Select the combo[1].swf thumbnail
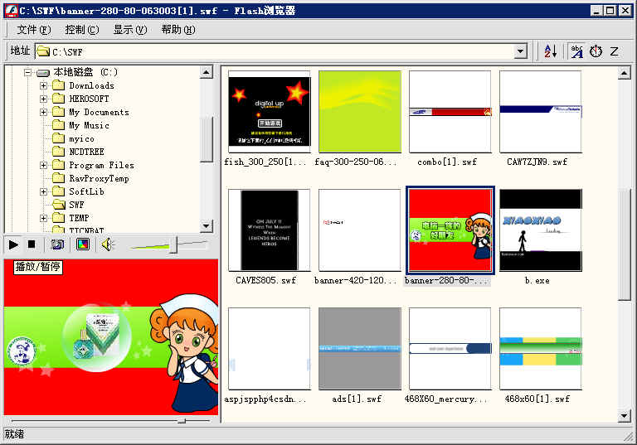 point(450,112)
